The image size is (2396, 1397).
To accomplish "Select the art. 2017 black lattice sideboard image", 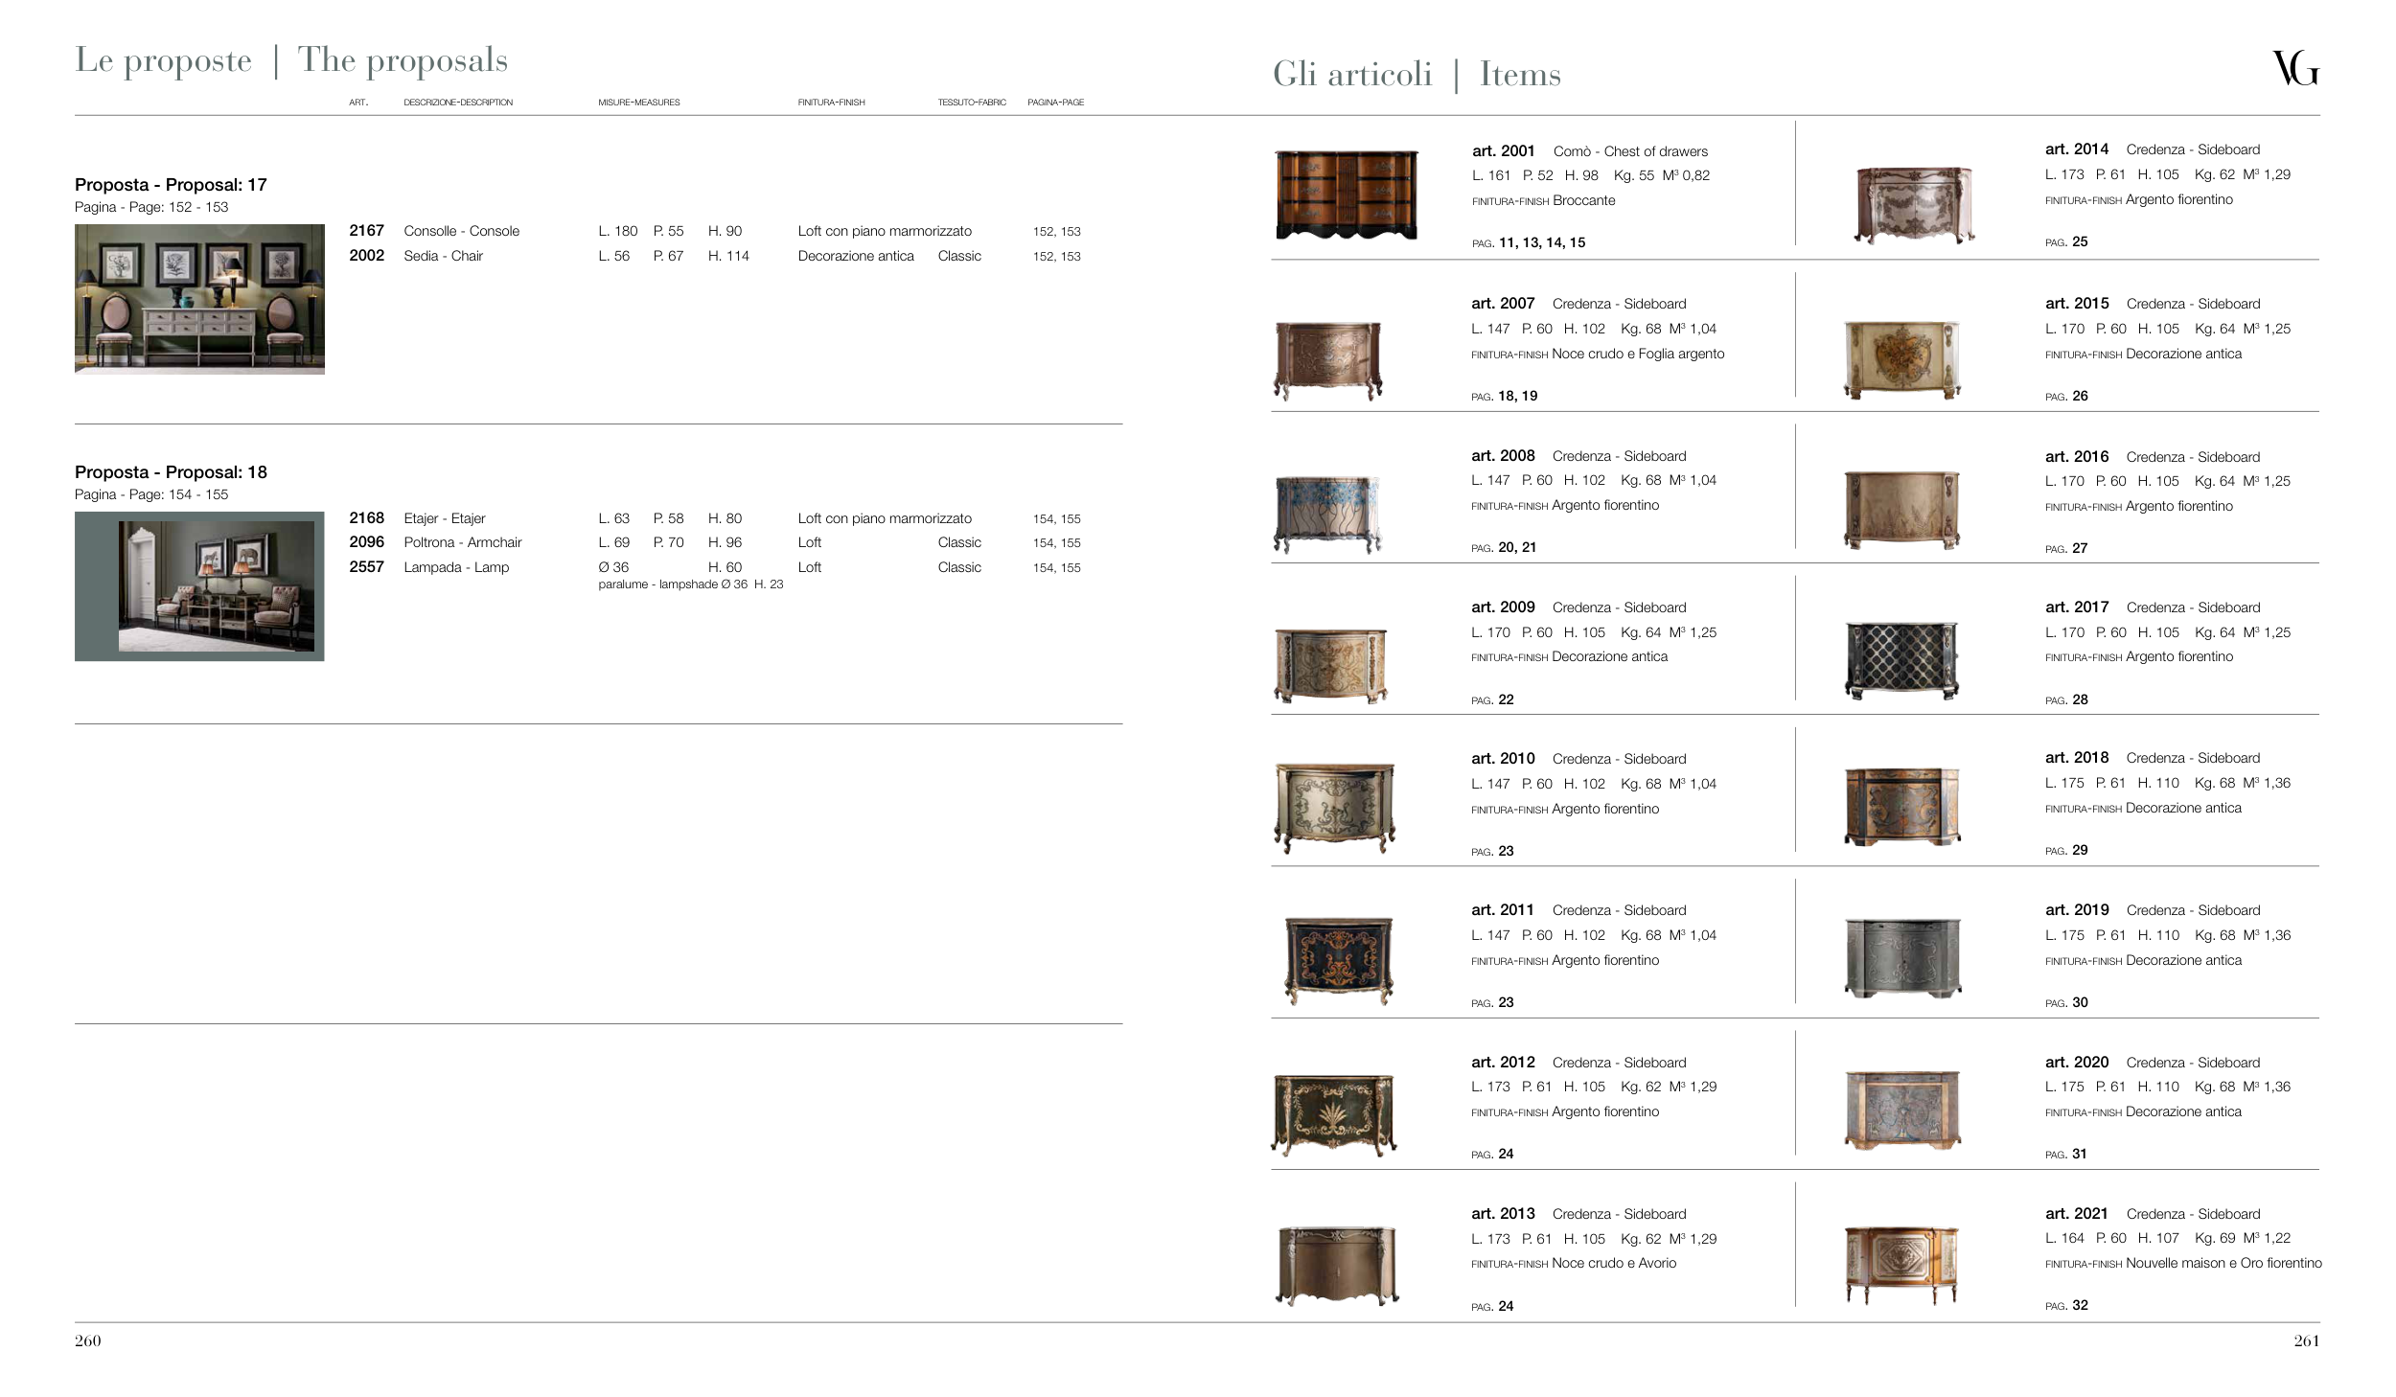I will (1901, 660).
